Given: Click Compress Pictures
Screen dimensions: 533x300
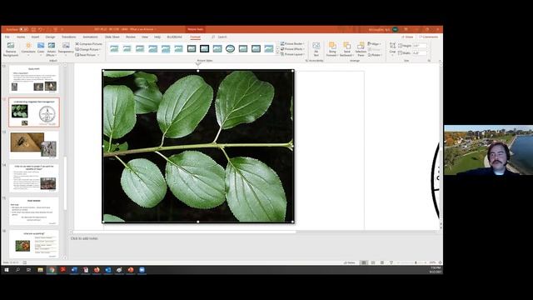Looking at the screenshot, I should coord(89,44).
